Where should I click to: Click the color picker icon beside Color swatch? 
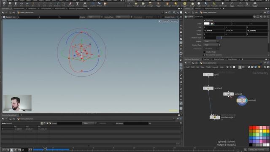pos(212,24)
